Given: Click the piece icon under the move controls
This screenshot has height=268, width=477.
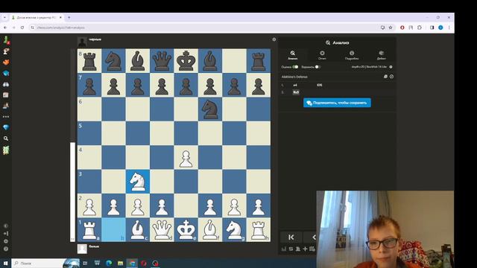Looking at the screenshot, I should [x=298, y=249].
